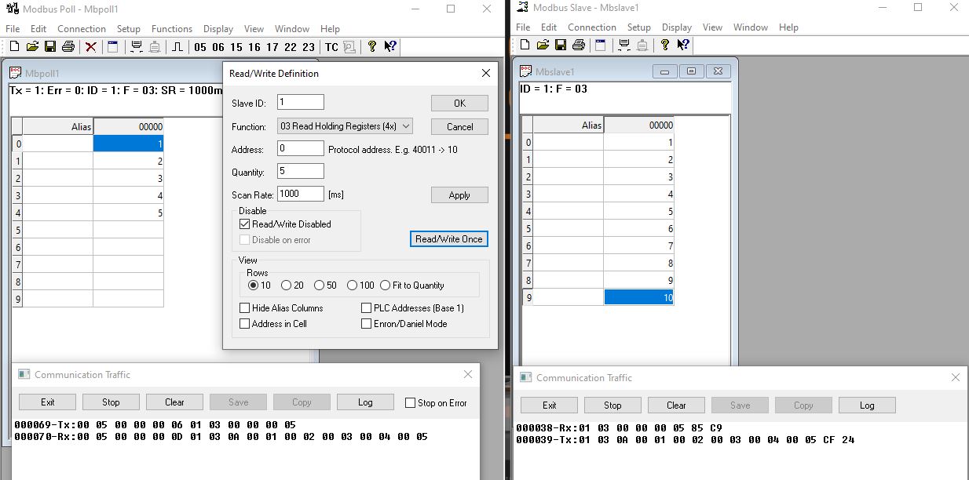Select function 16 toolbar button

tap(254, 47)
